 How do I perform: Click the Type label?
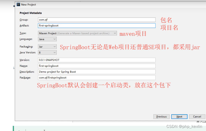click(23, 33)
